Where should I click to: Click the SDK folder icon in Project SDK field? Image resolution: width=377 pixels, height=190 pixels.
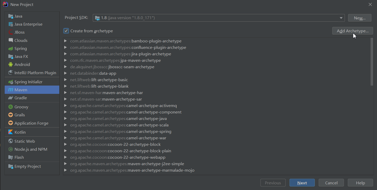(x=97, y=18)
